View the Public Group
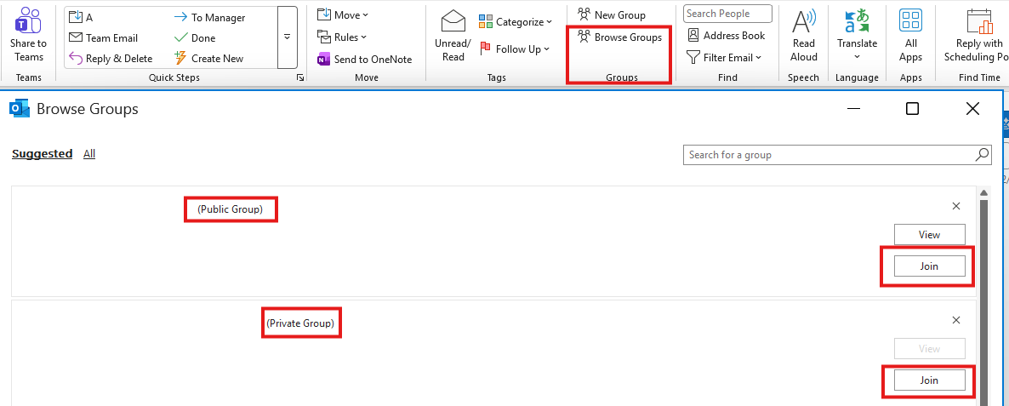The width and height of the screenshot is (1009, 406). click(929, 235)
